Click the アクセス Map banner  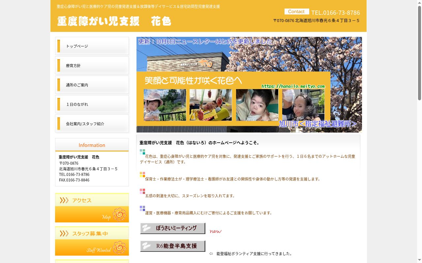pyautogui.click(x=92, y=208)
